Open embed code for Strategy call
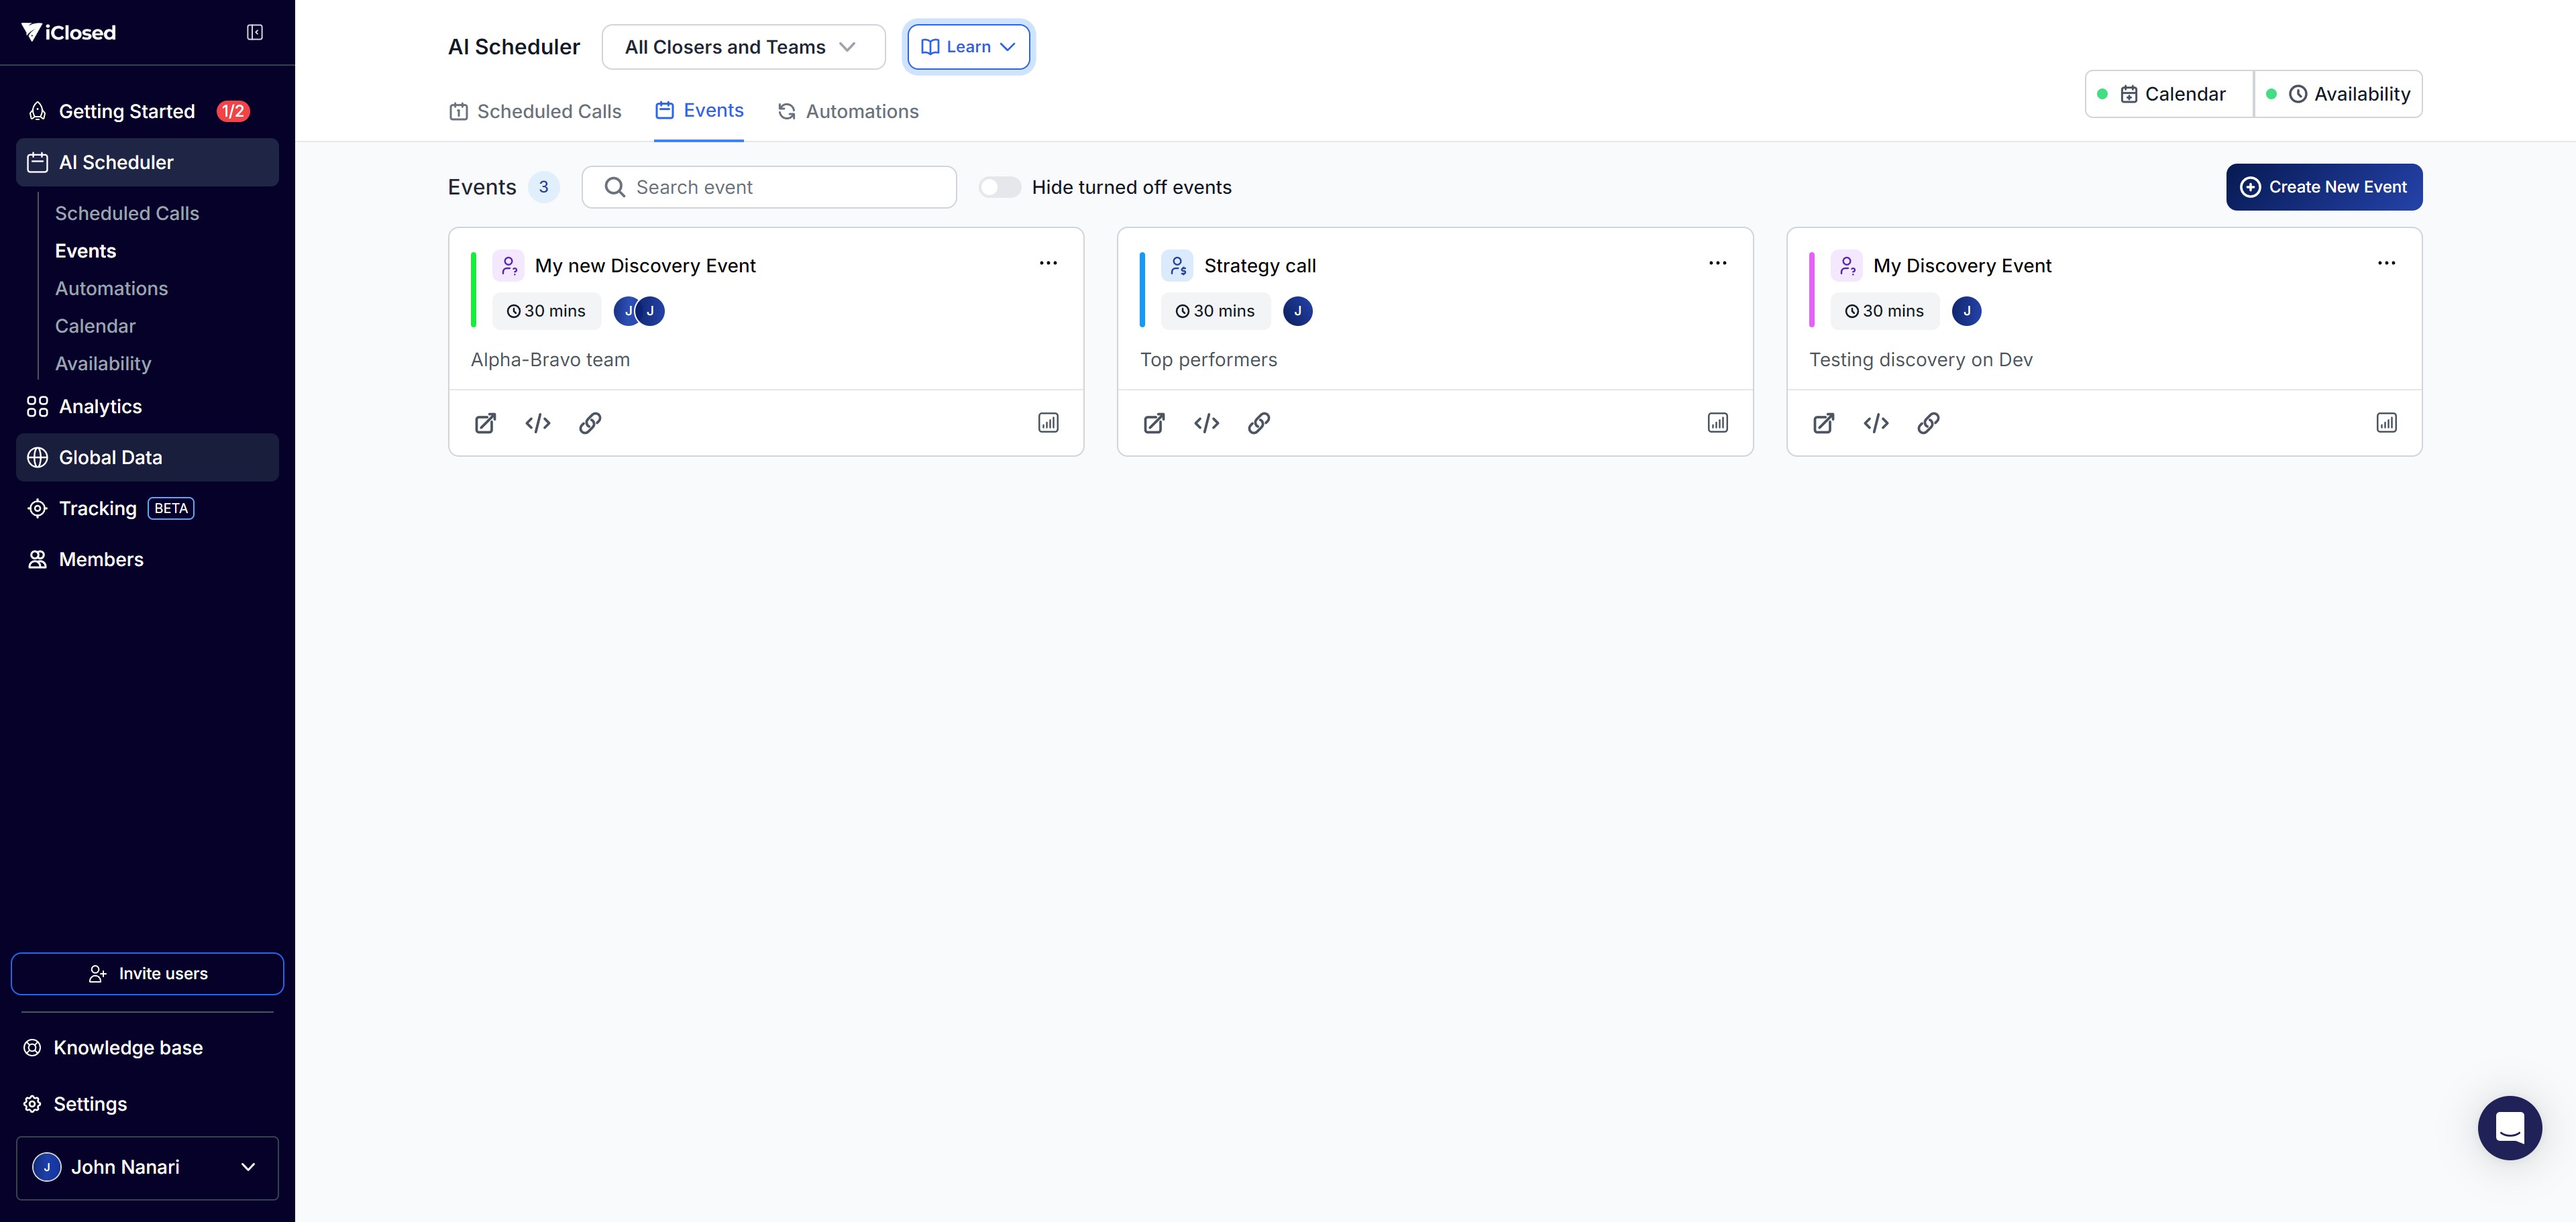The width and height of the screenshot is (2576, 1222). pos(1206,423)
